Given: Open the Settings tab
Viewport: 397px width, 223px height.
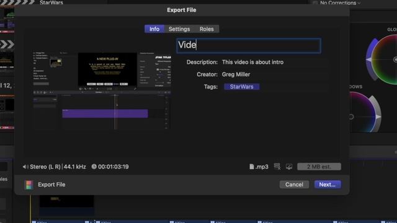Looking at the screenshot, I should pos(179,29).
